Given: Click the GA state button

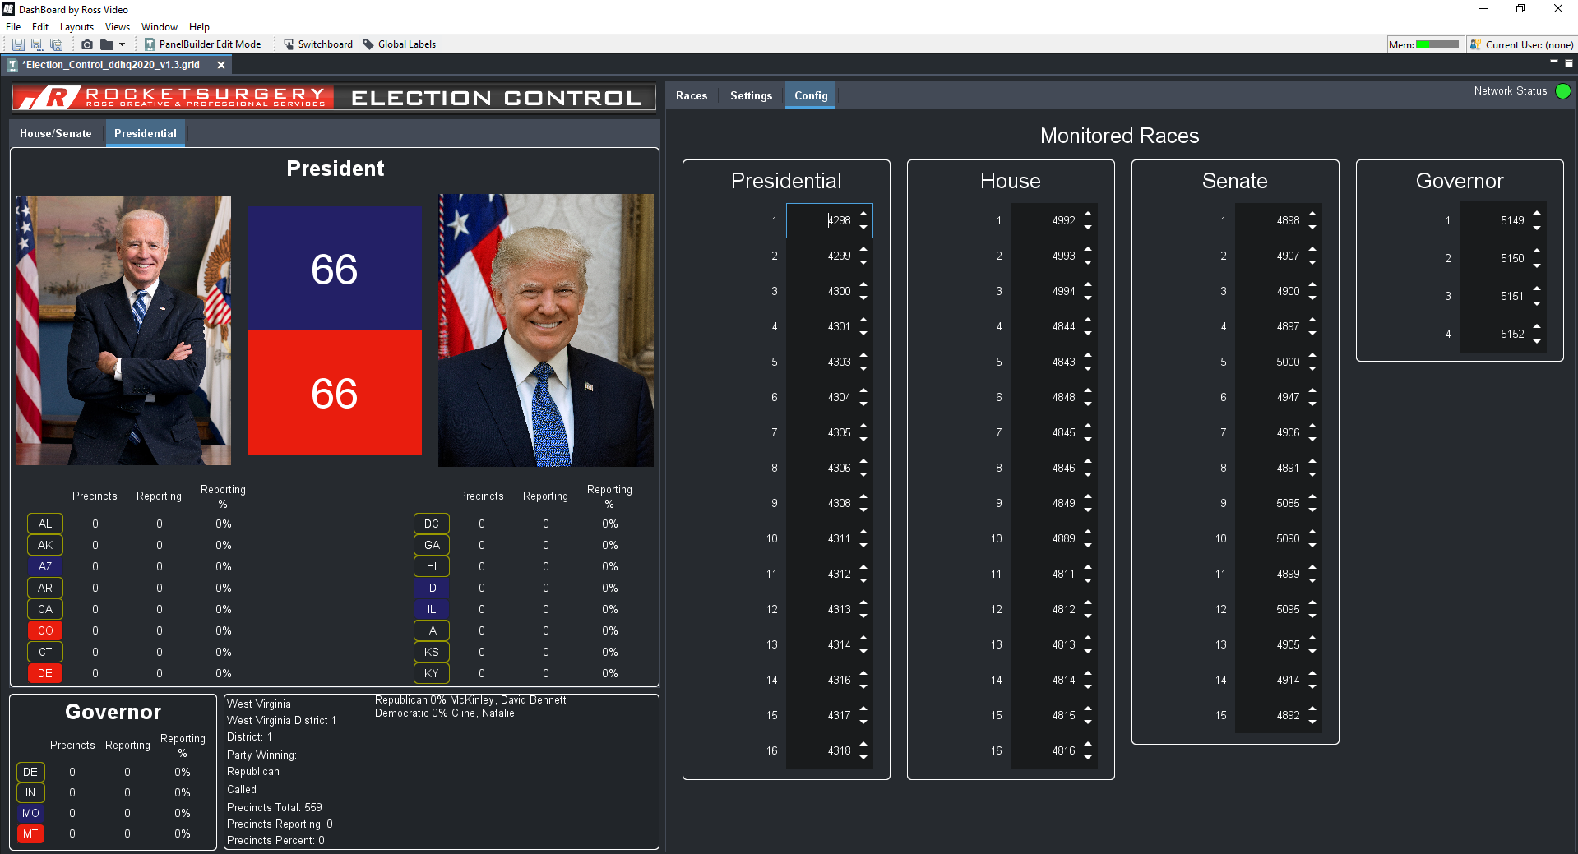Looking at the screenshot, I should point(432,545).
